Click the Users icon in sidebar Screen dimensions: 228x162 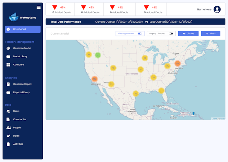8,111
